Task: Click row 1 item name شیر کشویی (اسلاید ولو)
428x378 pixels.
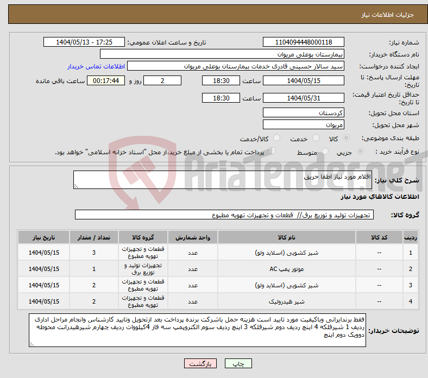Action: click(x=287, y=253)
